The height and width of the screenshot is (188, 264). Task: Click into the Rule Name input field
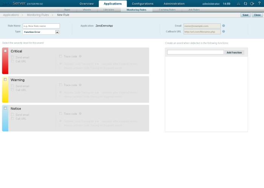click(41, 26)
